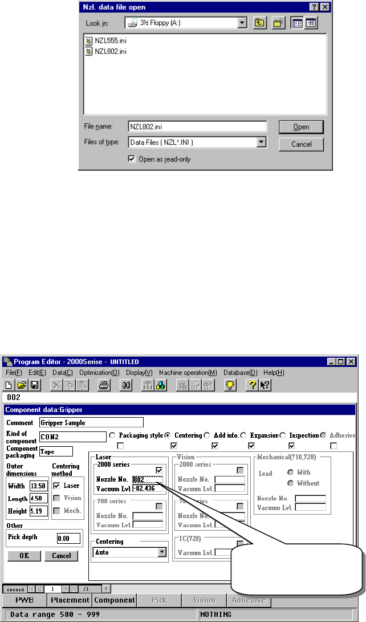Click the Cut scissors toolbar icon
Viewport: 366px width, 622px height.
56,385
